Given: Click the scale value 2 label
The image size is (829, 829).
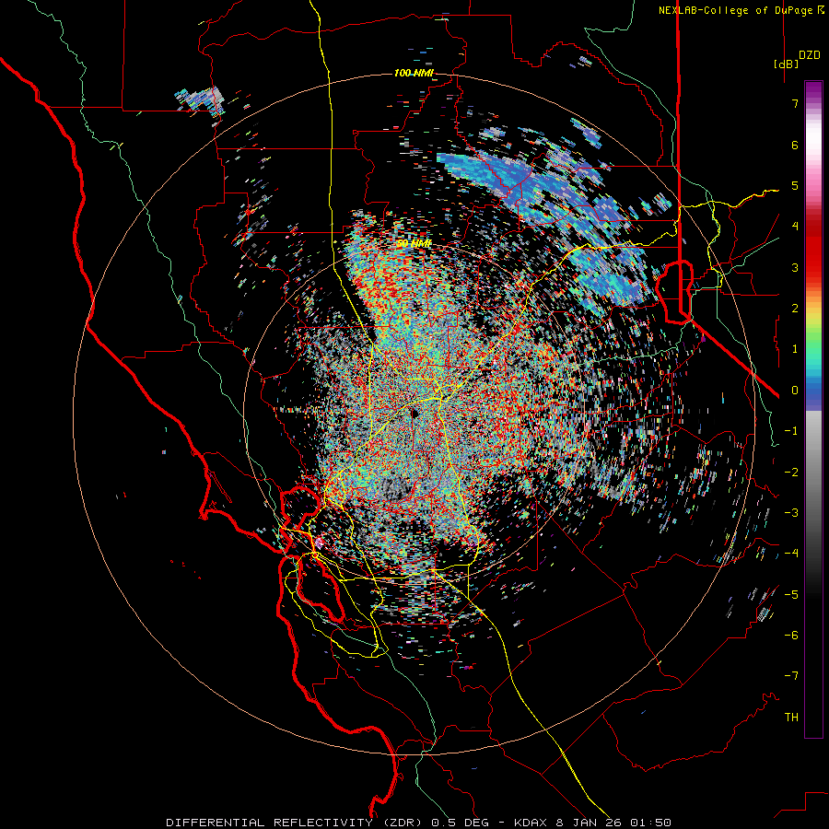Looking at the screenshot, I should click(795, 309).
